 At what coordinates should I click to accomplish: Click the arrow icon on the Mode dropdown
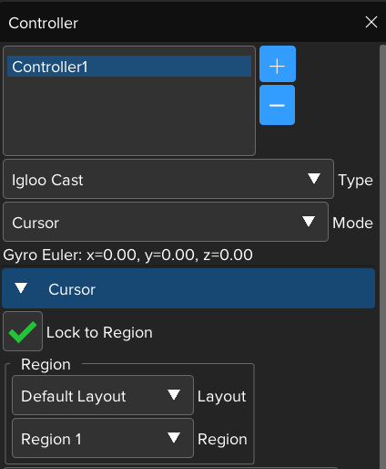(x=309, y=222)
